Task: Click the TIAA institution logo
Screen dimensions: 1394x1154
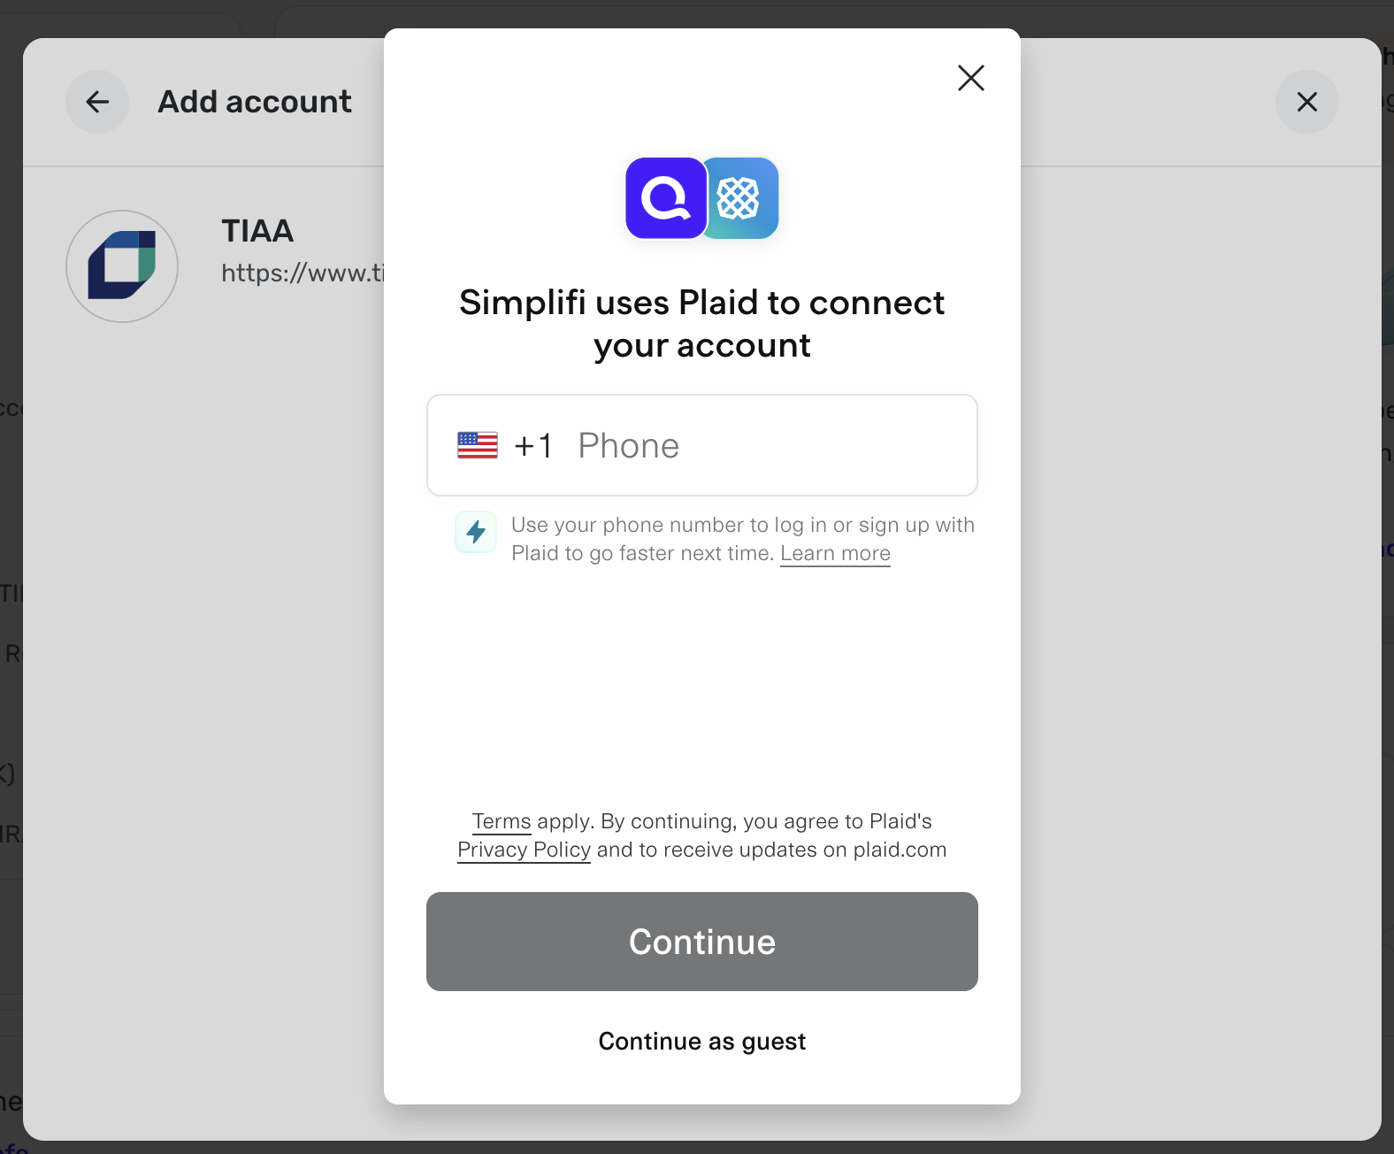Action: 121,265
